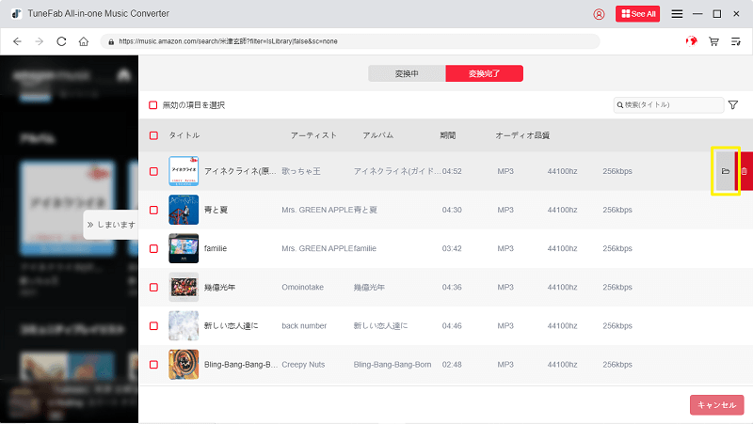The height and width of the screenshot is (424, 753).
Task: Open the conversion playlist queue icon
Action: click(736, 41)
